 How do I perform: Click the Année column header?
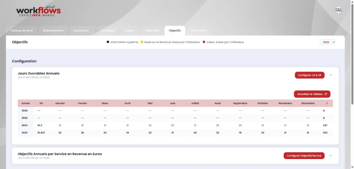tap(26, 103)
